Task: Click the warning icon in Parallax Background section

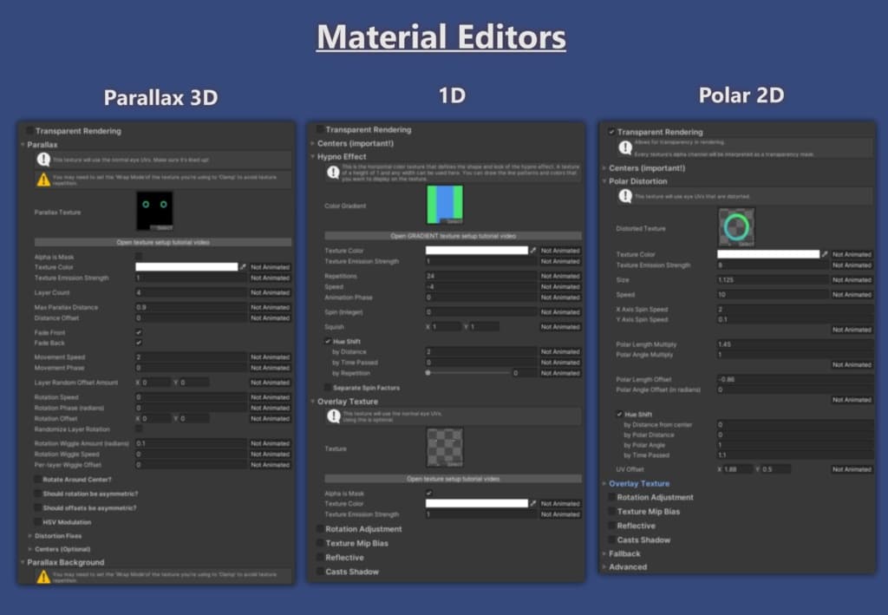Action: coord(43,577)
